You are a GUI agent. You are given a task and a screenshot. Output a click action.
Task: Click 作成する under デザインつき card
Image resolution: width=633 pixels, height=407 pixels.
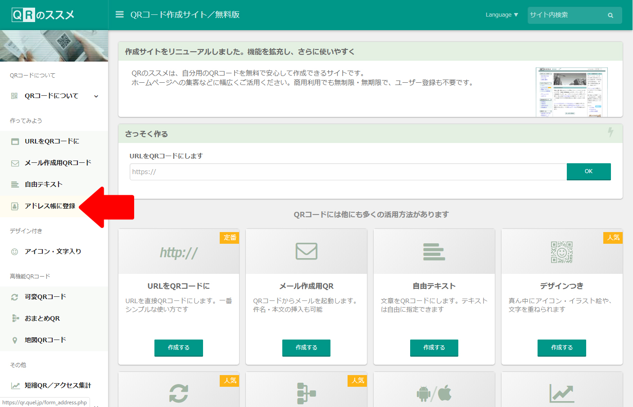click(562, 348)
